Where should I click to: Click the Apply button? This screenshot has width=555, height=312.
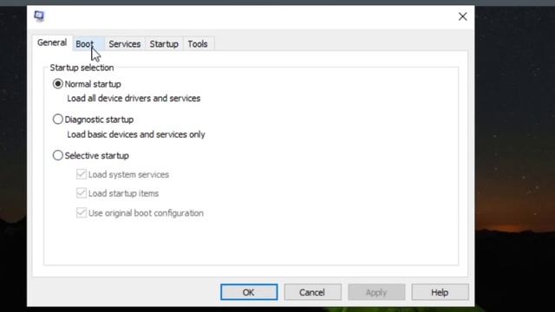[x=376, y=292]
